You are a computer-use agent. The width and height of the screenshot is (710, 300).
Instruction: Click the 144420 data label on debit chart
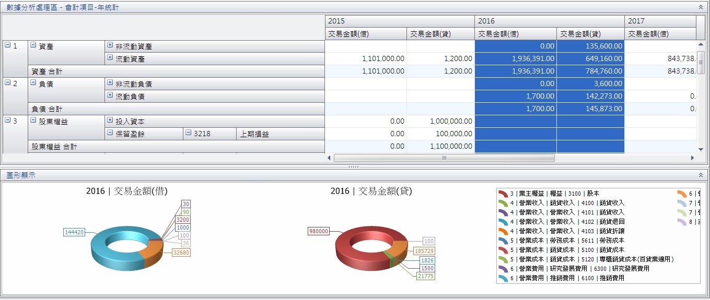[x=74, y=232]
